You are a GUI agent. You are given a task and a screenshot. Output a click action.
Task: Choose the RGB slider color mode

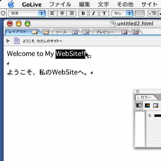pyautogui.click(x=147, y=105)
